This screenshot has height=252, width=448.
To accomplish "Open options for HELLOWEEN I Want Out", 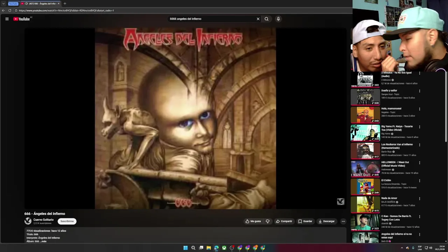I will click(420, 163).
